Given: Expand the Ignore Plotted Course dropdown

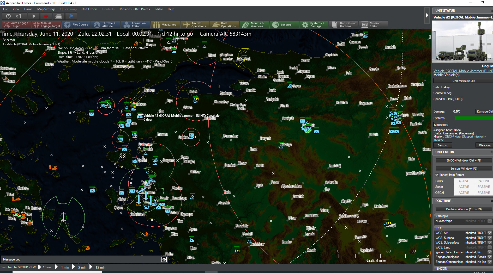Looking at the screenshot, I should [490, 252].
